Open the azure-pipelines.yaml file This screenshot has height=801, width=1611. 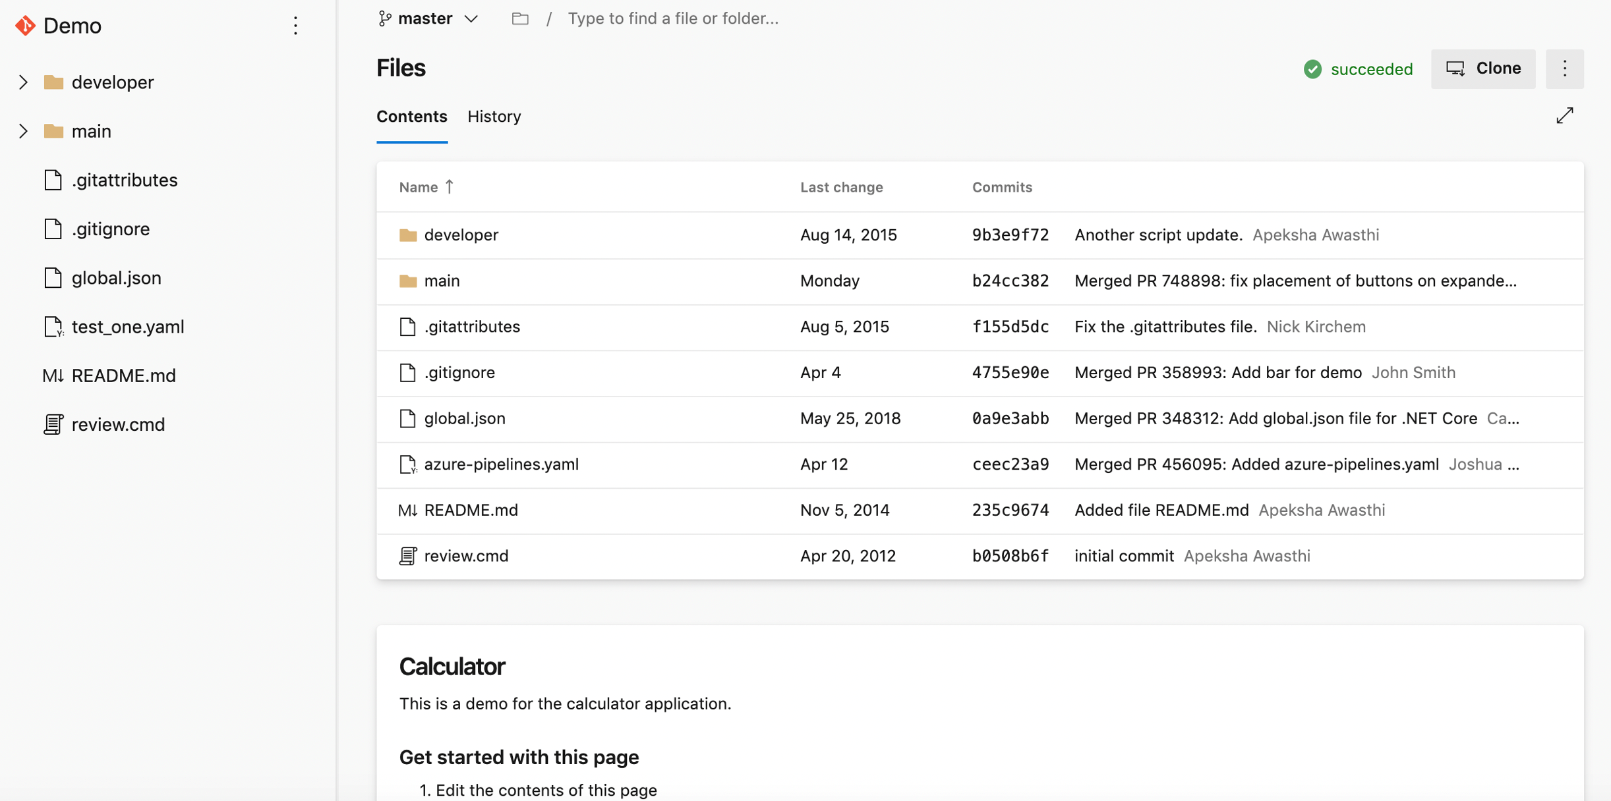pyautogui.click(x=502, y=464)
